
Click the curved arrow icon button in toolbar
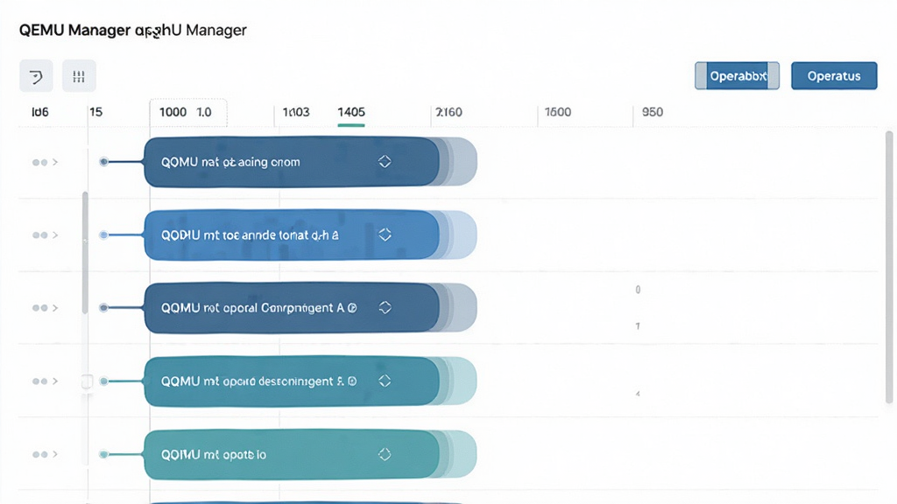tap(36, 76)
